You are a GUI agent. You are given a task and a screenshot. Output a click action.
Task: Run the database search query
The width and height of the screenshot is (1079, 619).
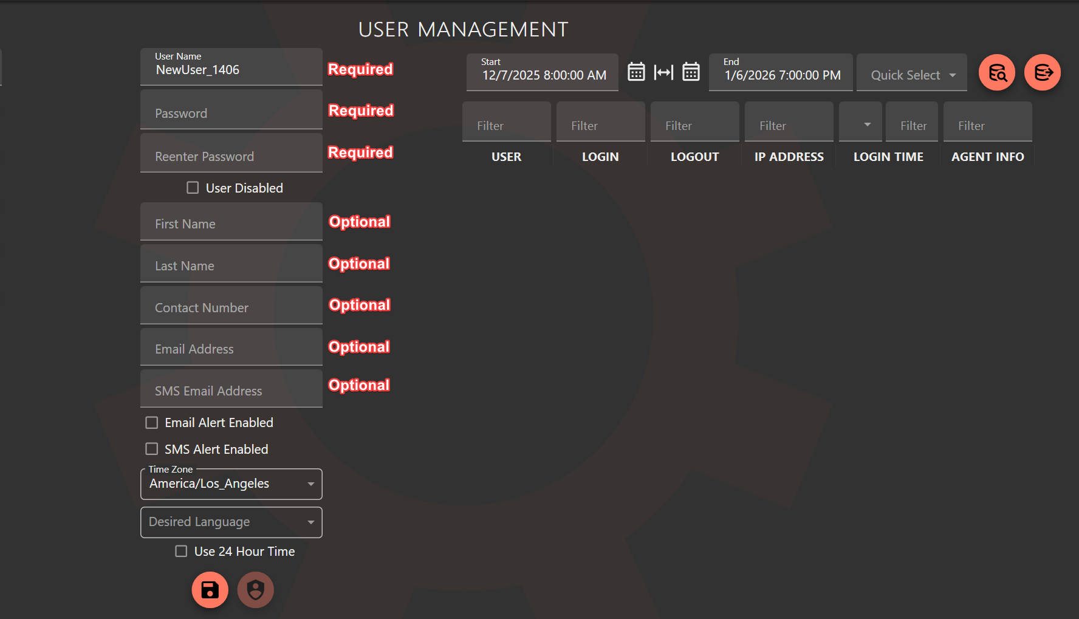click(x=997, y=72)
